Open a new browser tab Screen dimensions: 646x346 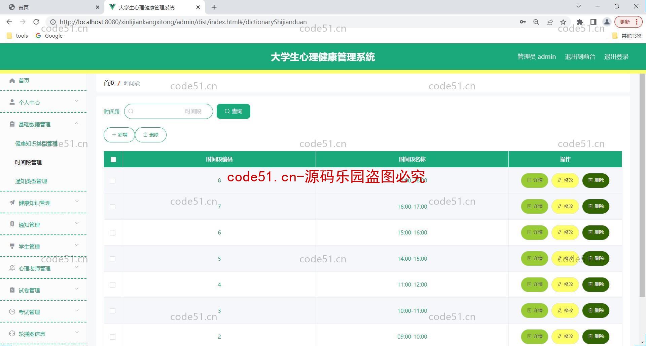pyautogui.click(x=214, y=7)
